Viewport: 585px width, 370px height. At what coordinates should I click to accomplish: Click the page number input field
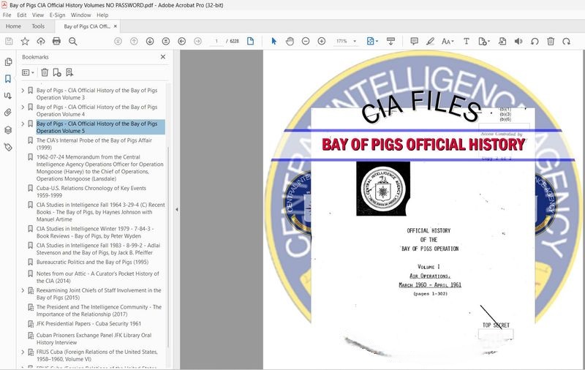217,41
